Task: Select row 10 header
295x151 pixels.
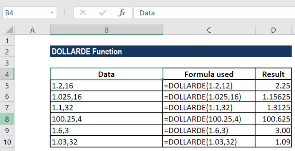Action: click(x=7, y=141)
